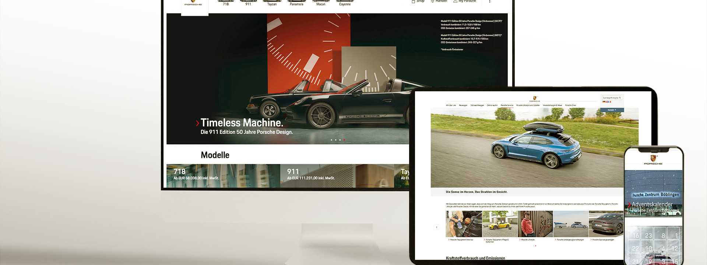Click the Suchbegriff search input field
Screen dimensions: 707x265
click(611, 98)
